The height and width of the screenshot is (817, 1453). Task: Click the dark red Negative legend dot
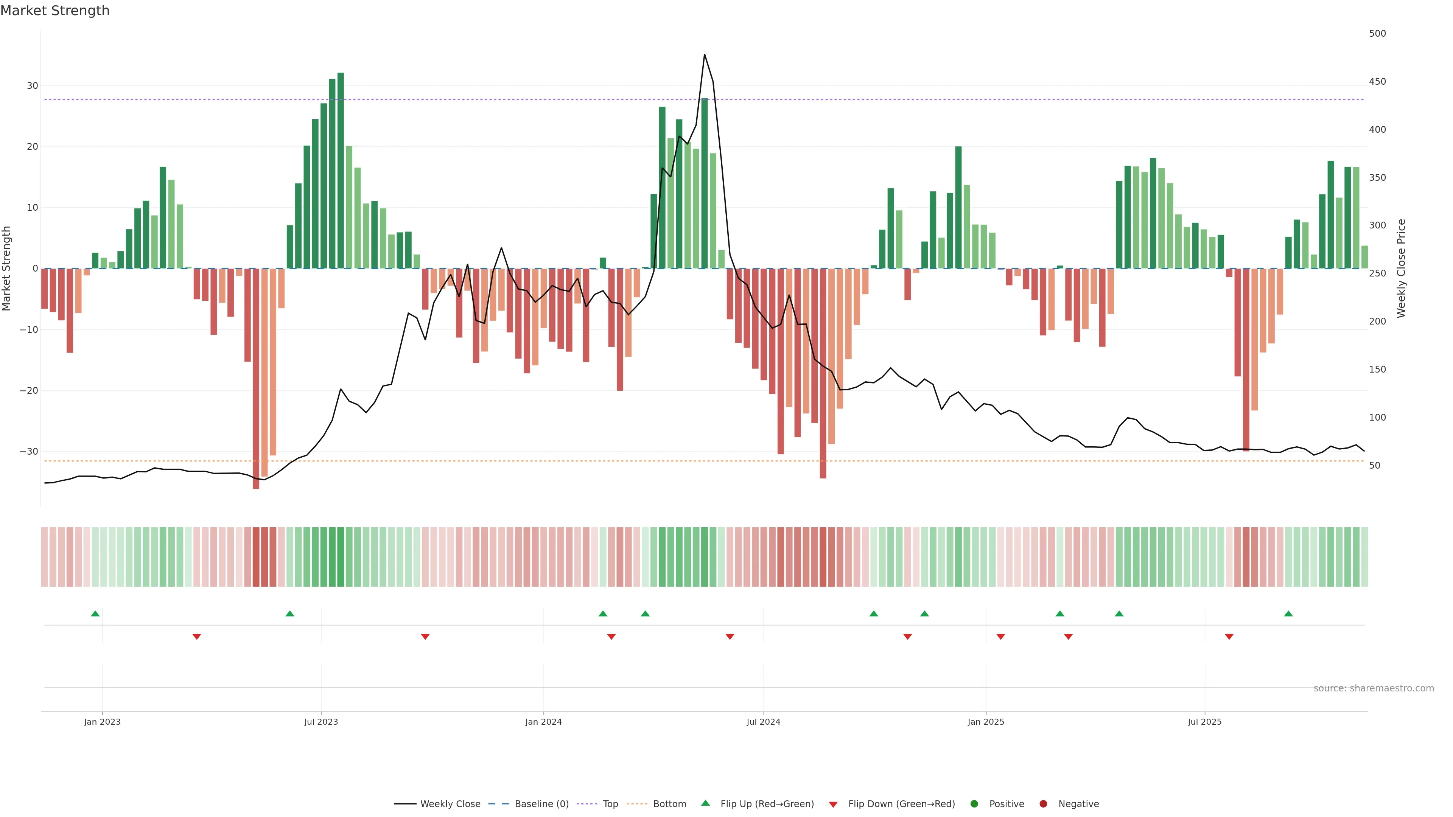point(1043,803)
